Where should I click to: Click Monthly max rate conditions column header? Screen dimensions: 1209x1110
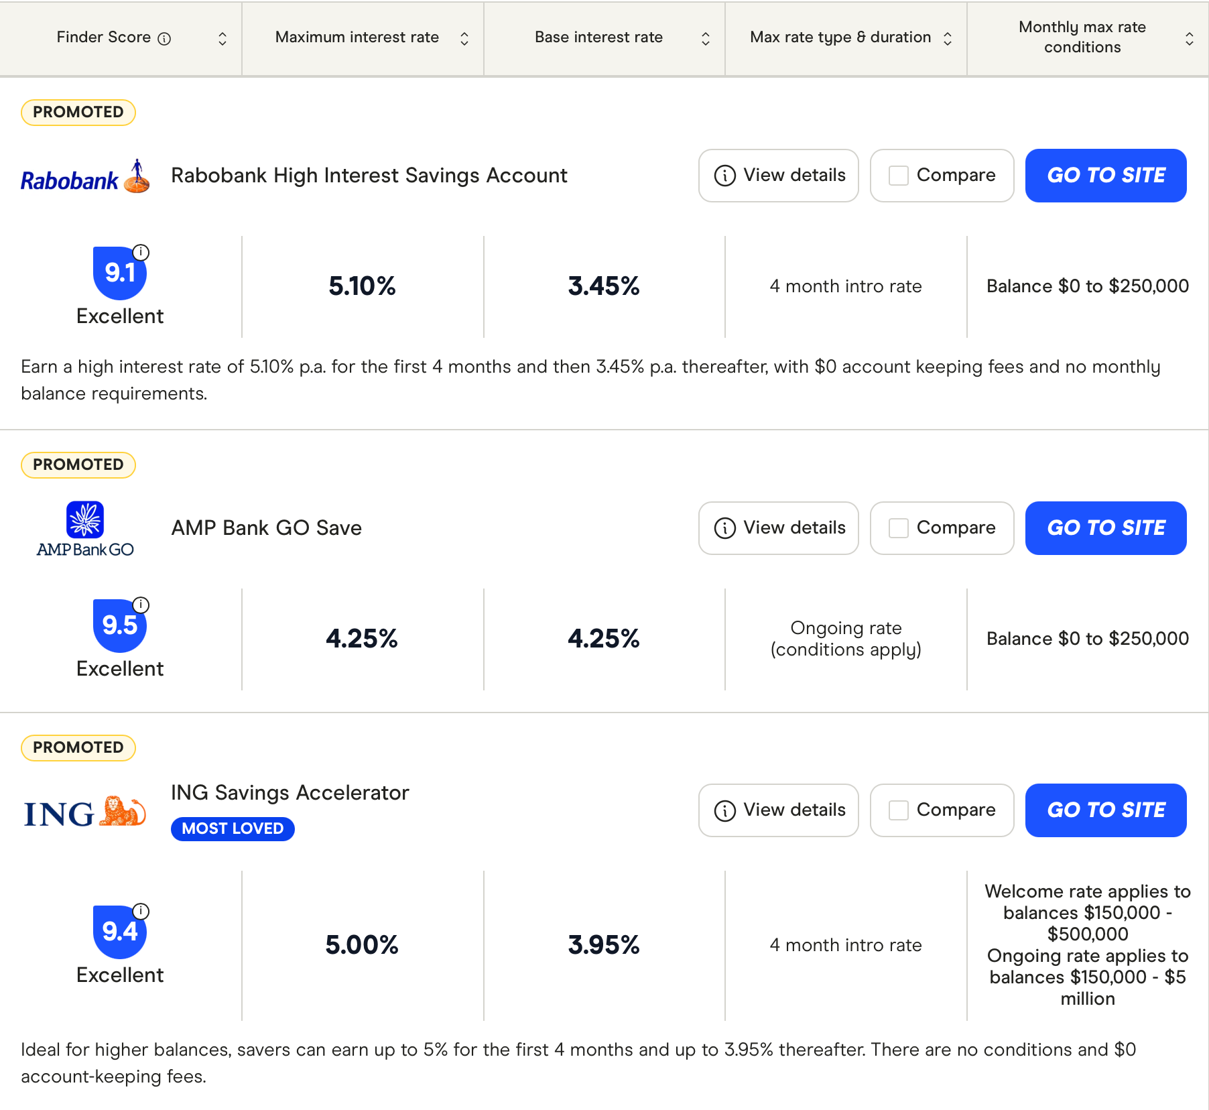click(1082, 38)
